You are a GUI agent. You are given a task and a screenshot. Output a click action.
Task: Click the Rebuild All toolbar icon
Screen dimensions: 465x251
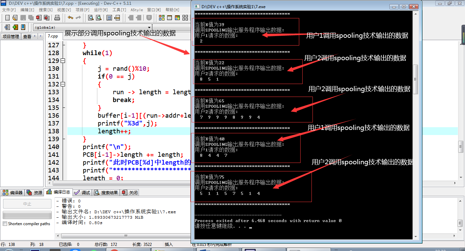[185, 18]
